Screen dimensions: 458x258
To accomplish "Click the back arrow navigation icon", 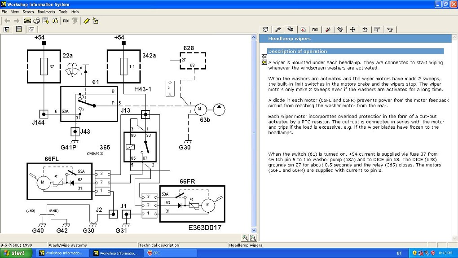I will (x=7, y=21).
